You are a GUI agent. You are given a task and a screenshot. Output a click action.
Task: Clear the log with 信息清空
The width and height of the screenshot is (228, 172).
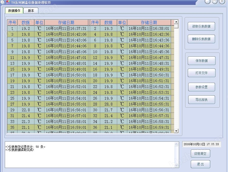click(200, 154)
